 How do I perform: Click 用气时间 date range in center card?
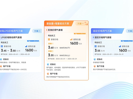click(x=62, y=59)
